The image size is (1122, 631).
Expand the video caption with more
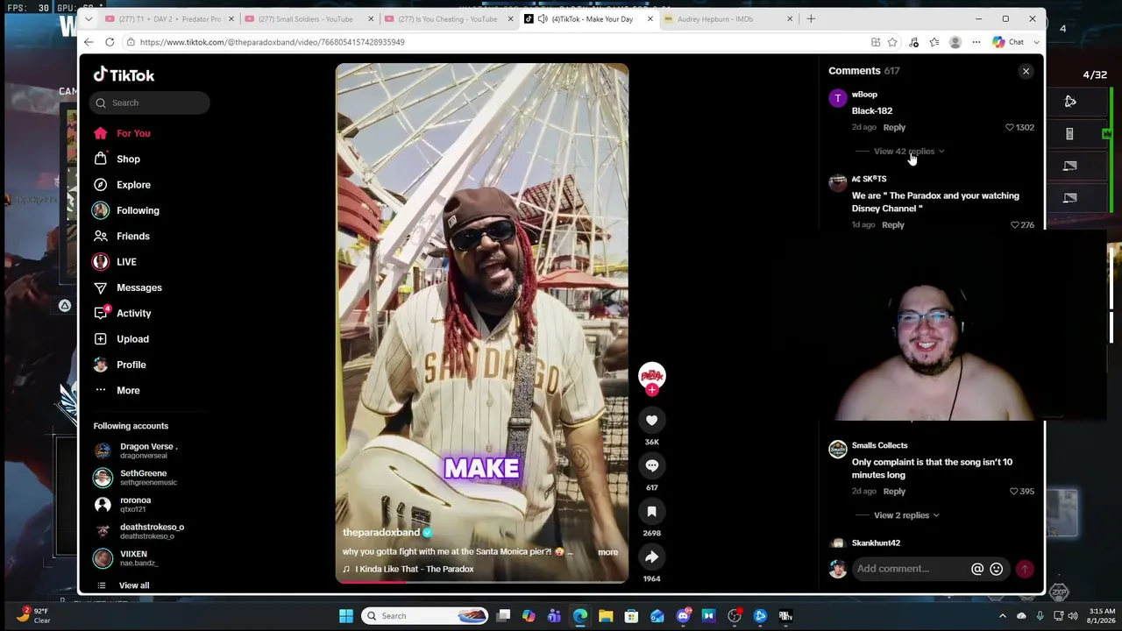[607, 552]
